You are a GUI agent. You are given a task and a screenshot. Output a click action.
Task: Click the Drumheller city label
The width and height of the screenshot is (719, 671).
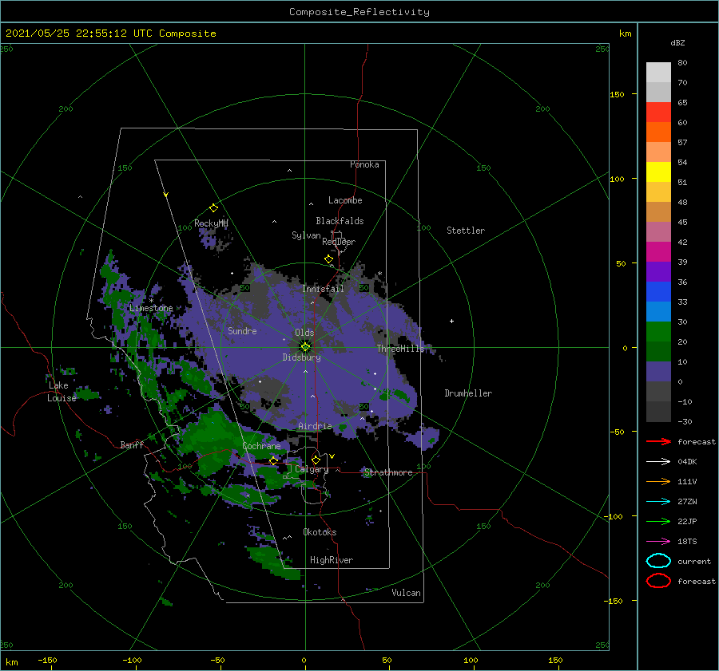click(x=468, y=393)
